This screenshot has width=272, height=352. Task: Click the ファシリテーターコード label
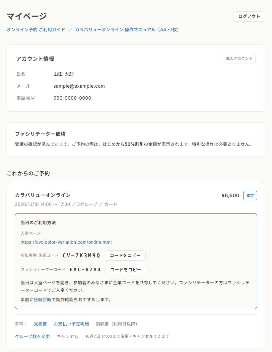point(43,270)
